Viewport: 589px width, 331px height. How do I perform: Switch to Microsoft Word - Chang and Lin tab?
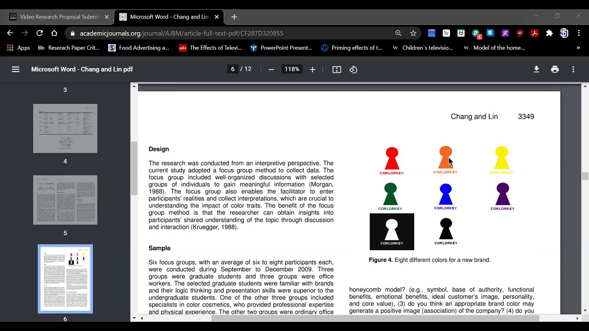coord(169,17)
